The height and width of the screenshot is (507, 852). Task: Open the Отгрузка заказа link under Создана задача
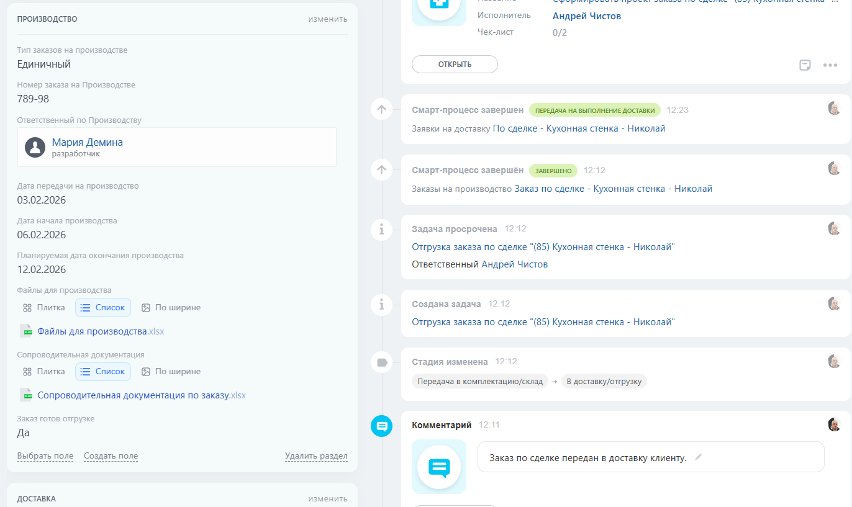[x=543, y=322]
